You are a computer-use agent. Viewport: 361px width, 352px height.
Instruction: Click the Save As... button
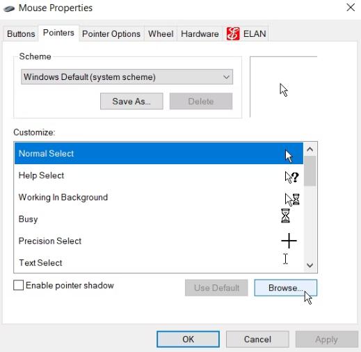click(131, 102)
